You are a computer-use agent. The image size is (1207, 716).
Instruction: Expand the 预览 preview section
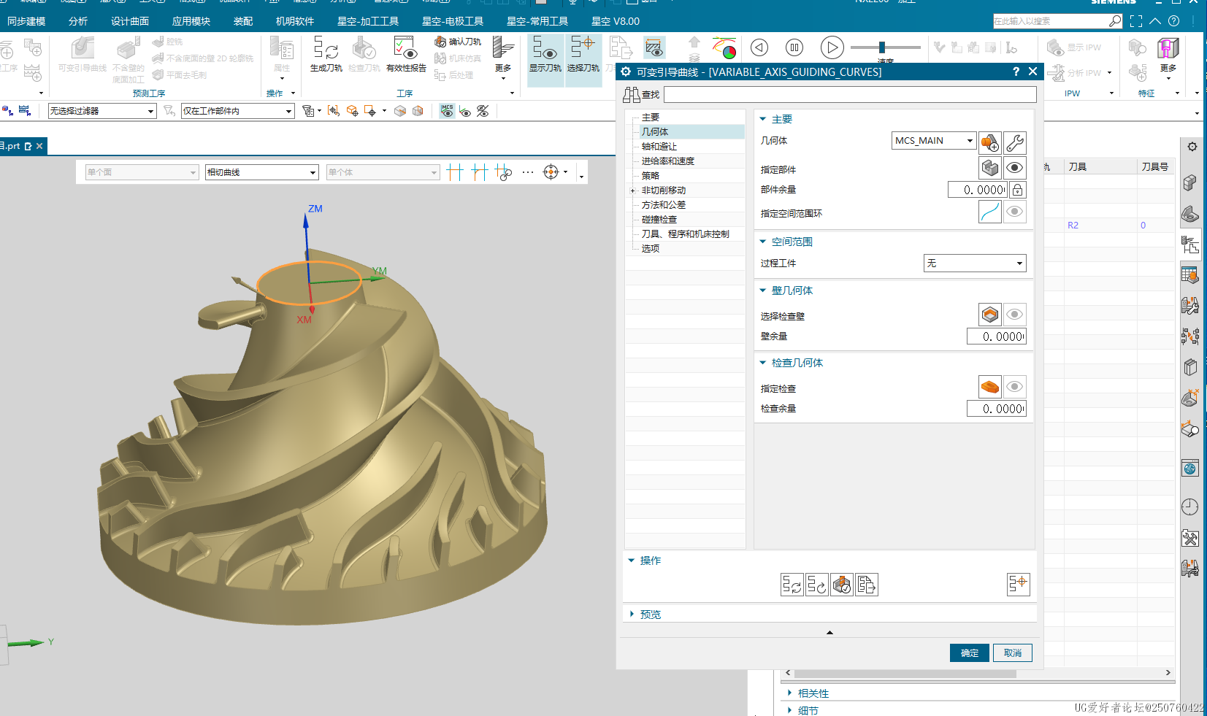645,615
